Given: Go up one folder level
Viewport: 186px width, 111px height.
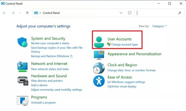Looking at the screenshot, I should pos(27,13).
